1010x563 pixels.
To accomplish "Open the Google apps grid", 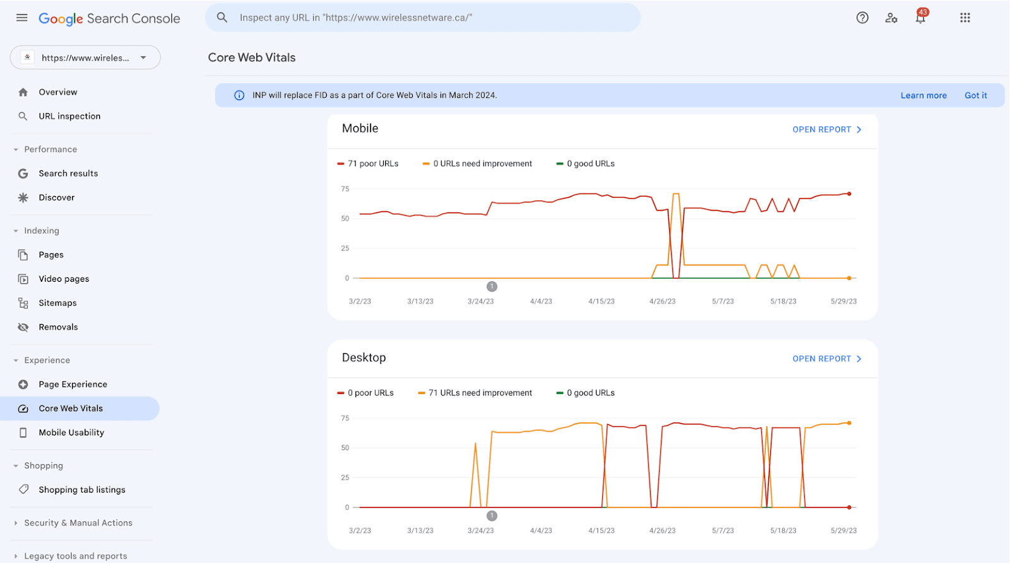I will click(x=965, y=18).
